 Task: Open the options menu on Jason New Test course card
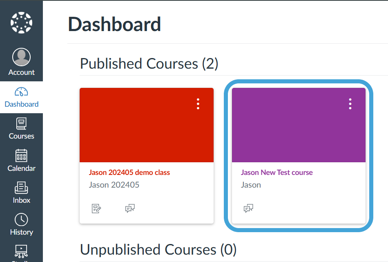coord(350,104)
